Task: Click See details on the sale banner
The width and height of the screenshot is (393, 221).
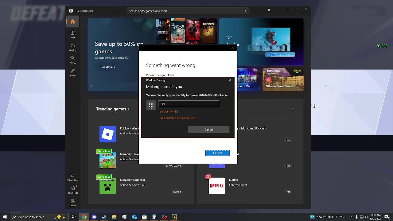Action: tap(108, 67)
